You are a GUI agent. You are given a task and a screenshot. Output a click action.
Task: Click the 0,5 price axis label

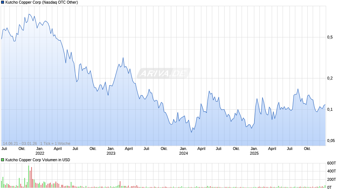(330, 37)
